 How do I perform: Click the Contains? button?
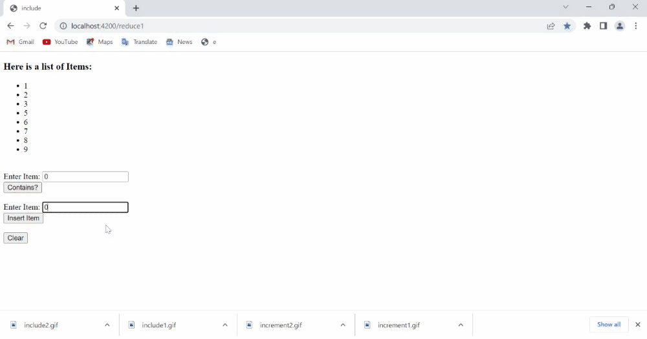[23, 188]
